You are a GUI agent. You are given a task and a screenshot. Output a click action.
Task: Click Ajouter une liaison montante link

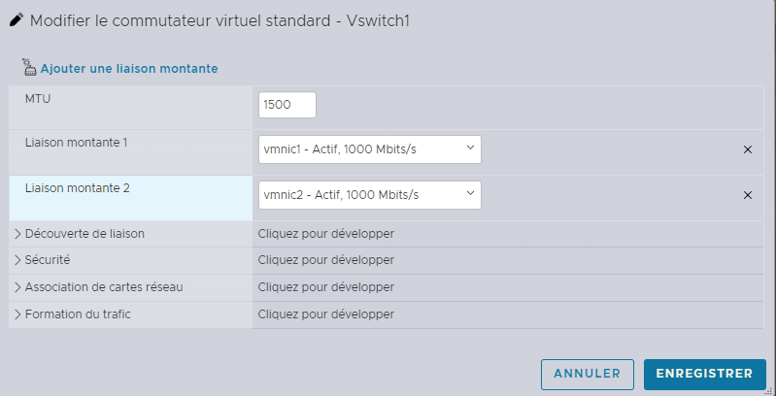(128, 69)
